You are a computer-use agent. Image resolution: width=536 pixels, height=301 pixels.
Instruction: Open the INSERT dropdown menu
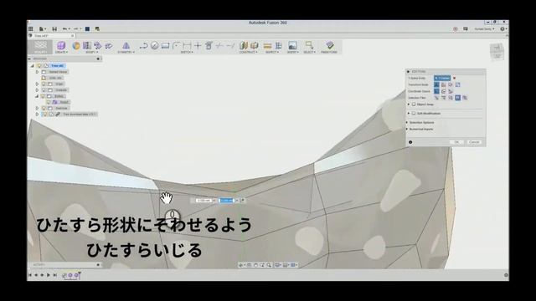(292, 52)
